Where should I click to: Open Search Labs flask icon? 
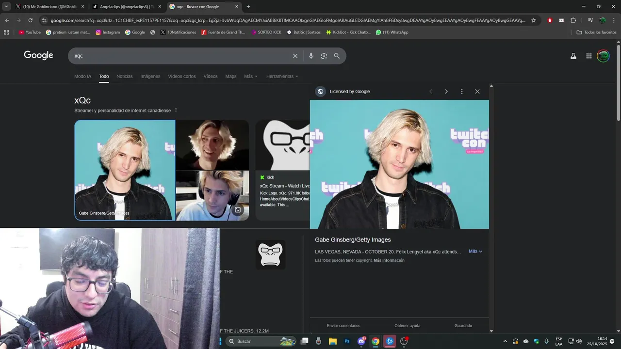click(x=573, y=56)
